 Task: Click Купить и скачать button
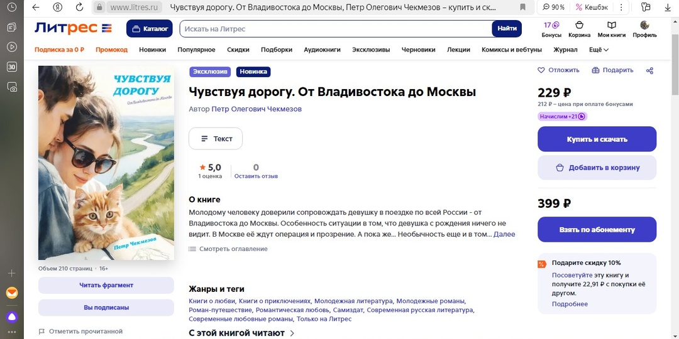(x=597, y=139)
